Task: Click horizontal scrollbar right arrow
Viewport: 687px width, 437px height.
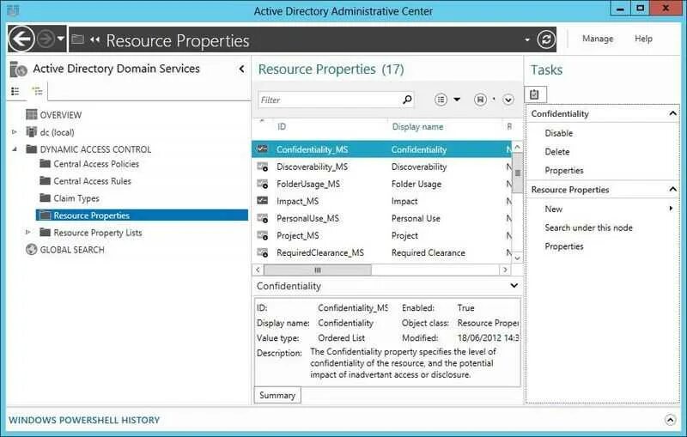Action: [505, 270]
